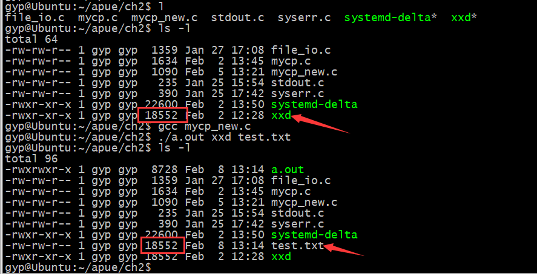Click the "ls -l" command preceding total 96
Viewport: 537px width, 274px height.
click(174, 148)
